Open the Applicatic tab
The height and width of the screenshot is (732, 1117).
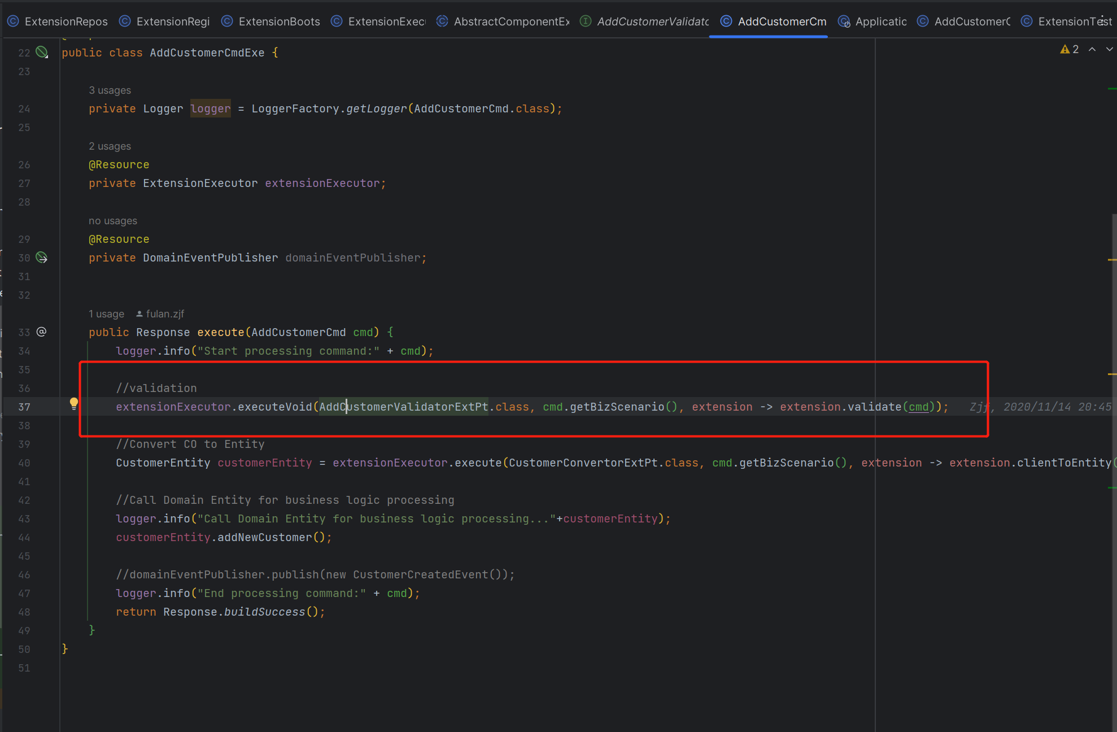[x=873, y=21]
